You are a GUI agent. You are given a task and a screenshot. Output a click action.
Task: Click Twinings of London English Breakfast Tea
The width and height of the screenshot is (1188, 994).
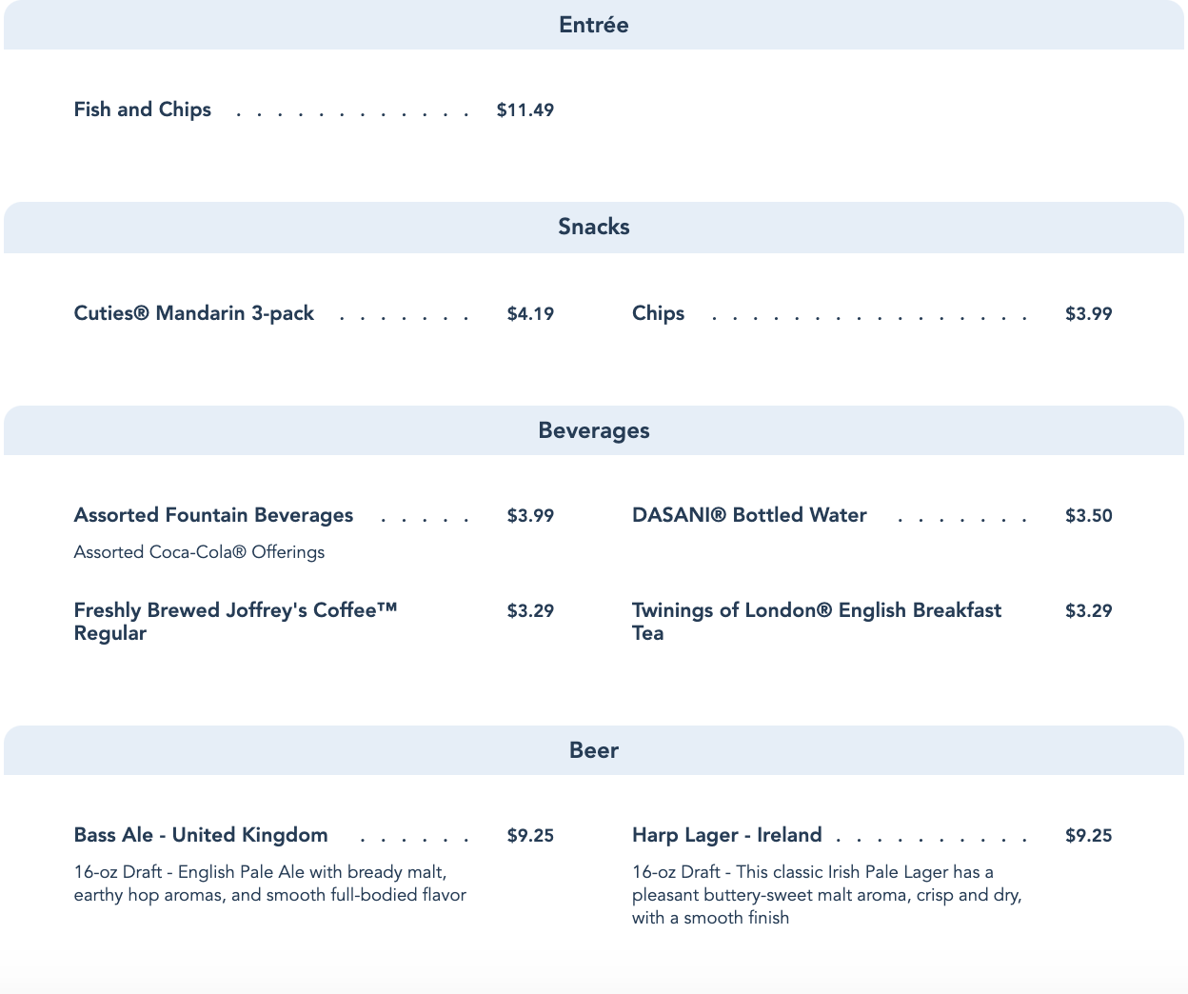[x=816, y=621]
